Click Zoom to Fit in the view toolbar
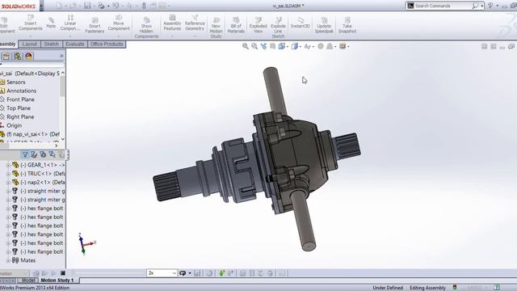This screenshot has width=517, height=291. click(246, 47)
